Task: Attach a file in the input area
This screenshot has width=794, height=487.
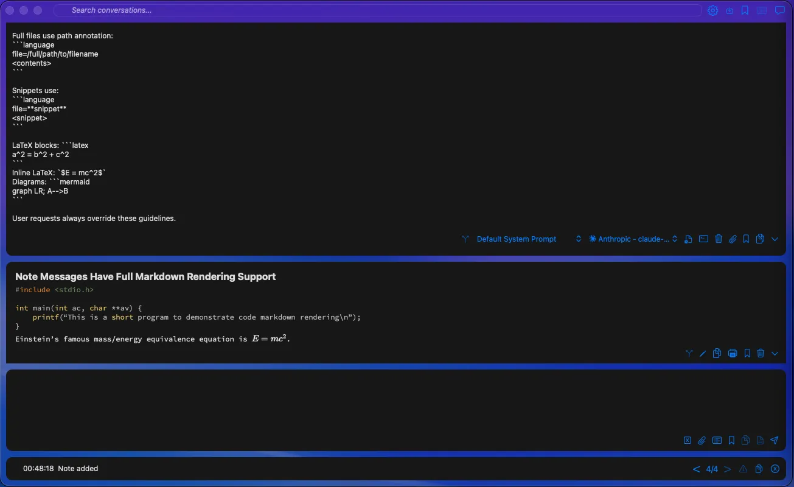Action: click(702, 440)
